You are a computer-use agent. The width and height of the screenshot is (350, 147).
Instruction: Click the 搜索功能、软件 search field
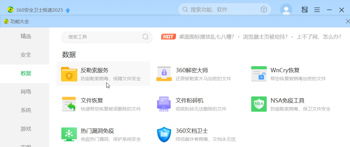pos(224,10)
